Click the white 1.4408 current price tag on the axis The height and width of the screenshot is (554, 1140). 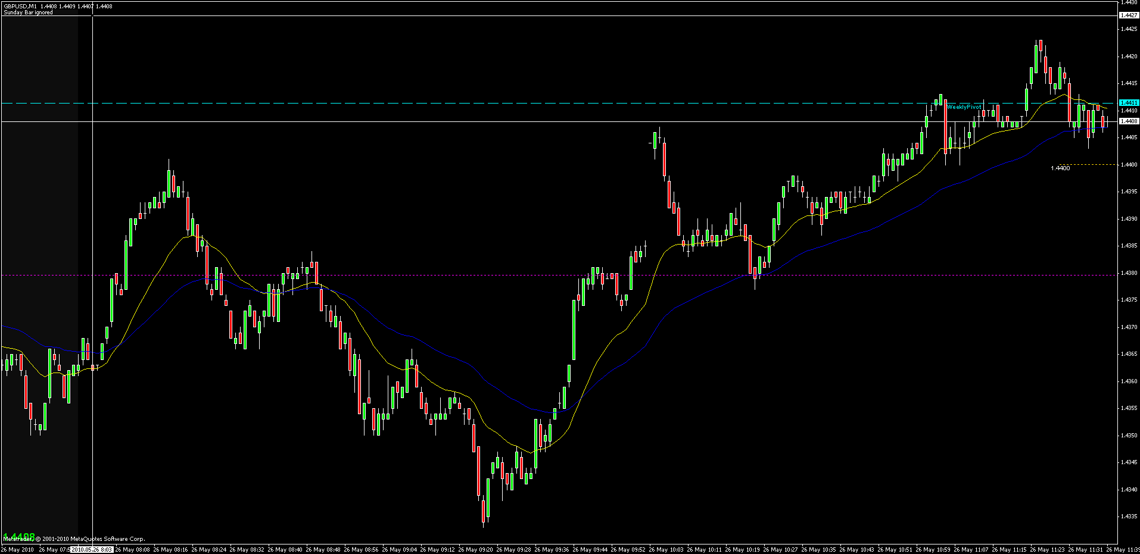tap(1129, 121)
